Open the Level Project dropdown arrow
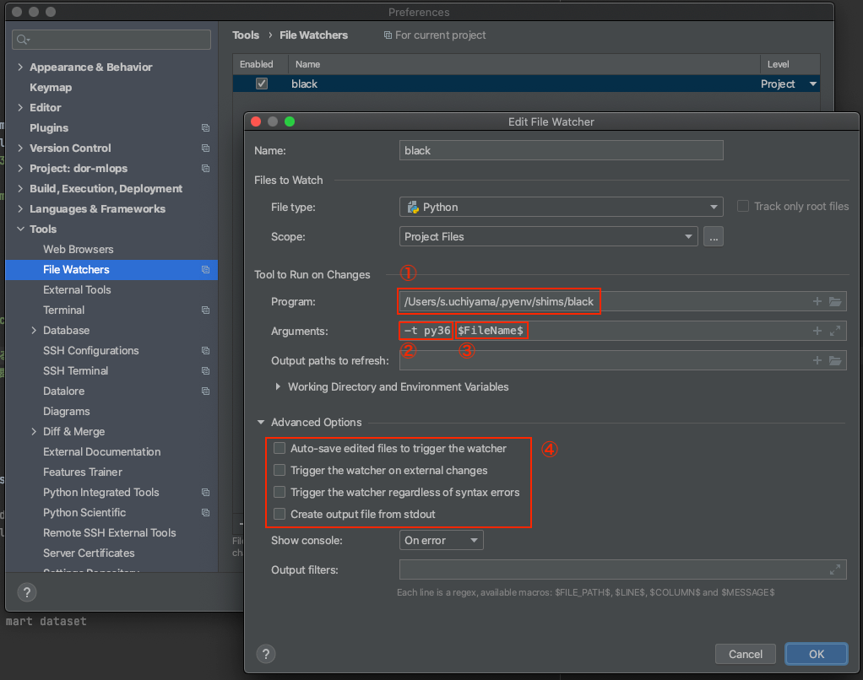The image size is (863, 680). [813, 84]
